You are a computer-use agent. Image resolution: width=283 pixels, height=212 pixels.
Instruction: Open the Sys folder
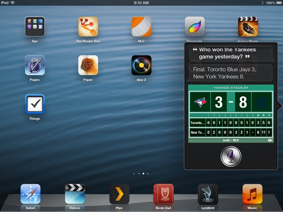point(35,27)
